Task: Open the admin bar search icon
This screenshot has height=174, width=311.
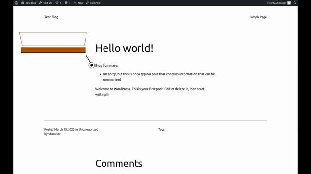Action: tap(295, 3)
